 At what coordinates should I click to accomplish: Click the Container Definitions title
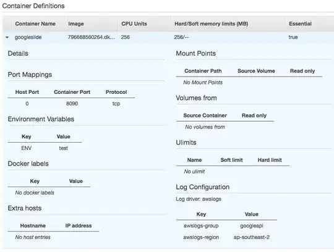point(33,6)
